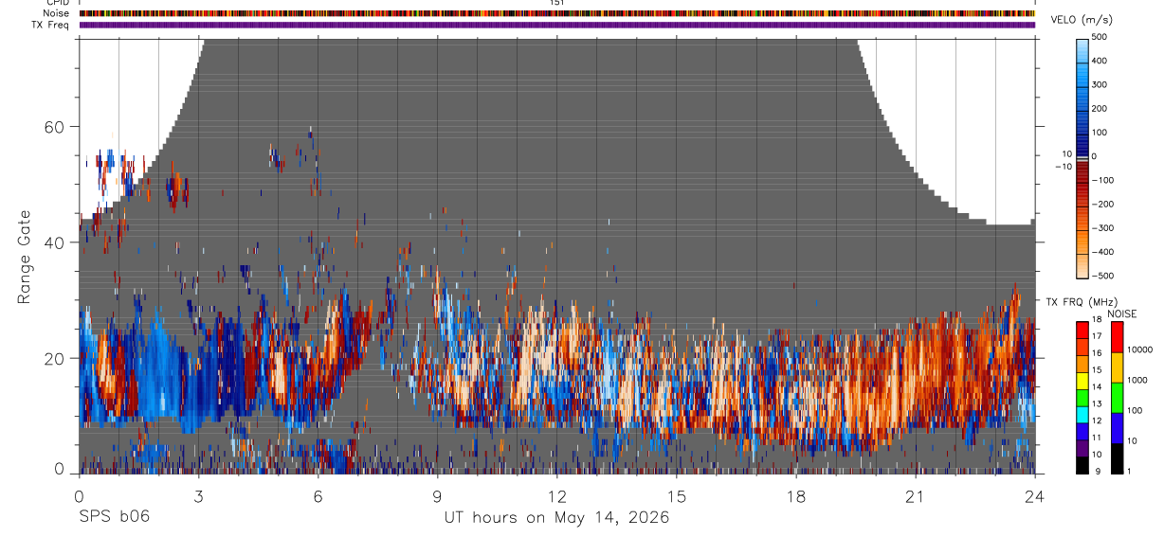Click the NOISE legend title

coord(1121,313)
